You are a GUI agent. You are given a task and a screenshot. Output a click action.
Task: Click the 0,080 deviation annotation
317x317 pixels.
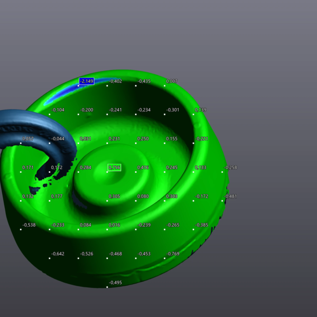pos(143,196)
